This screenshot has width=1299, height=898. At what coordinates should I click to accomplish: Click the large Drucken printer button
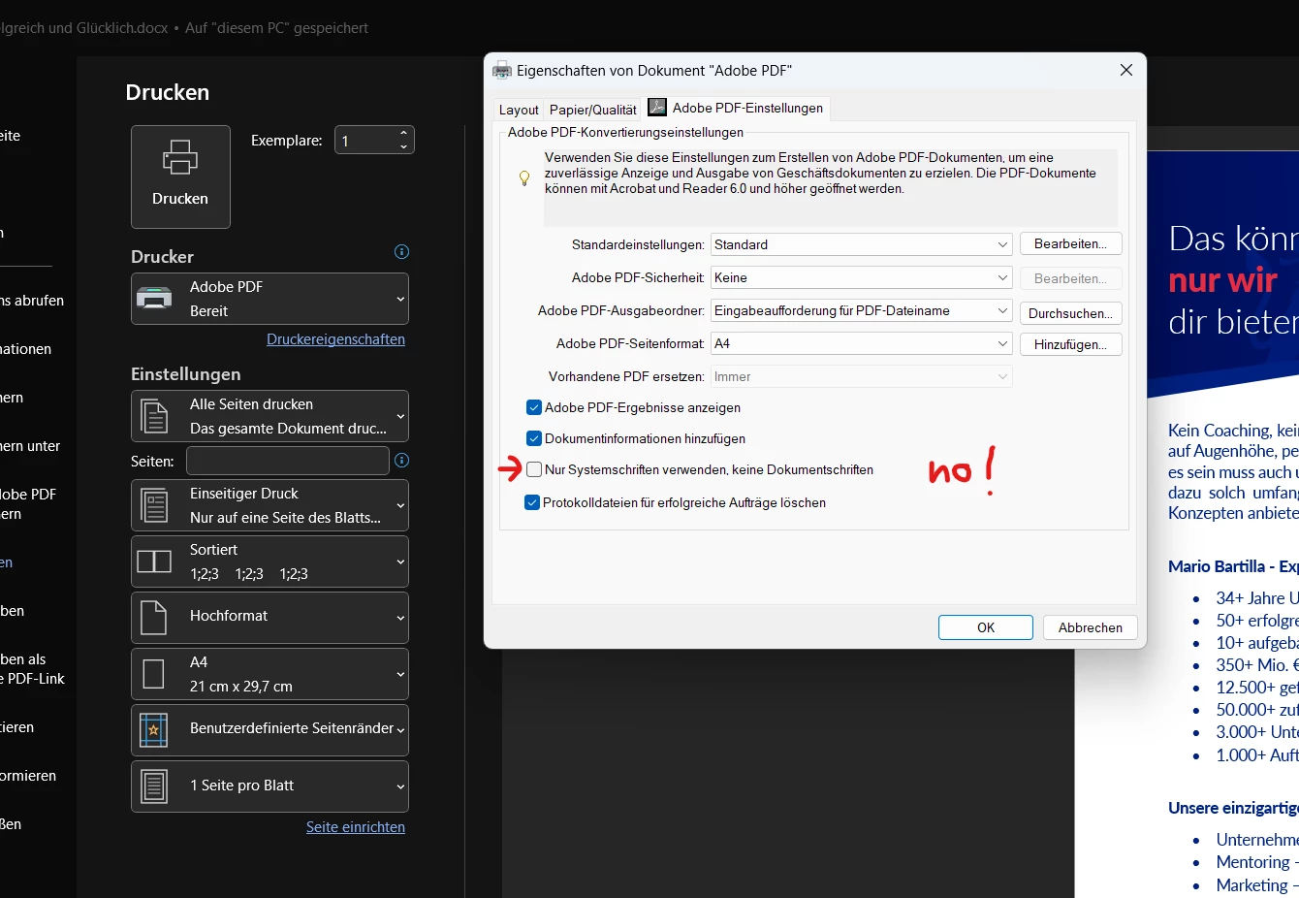180,176
